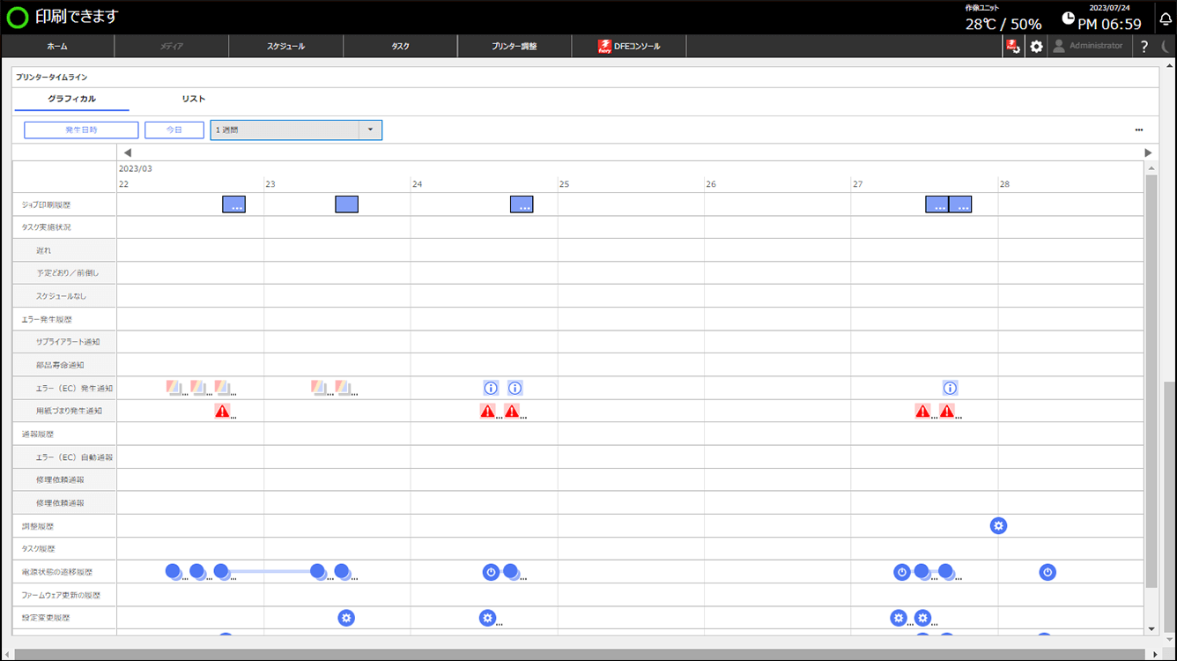This screenshot has width=1177, height=661.
Task: Click first info icon on March 24
Action: click(x=491, y=388)
